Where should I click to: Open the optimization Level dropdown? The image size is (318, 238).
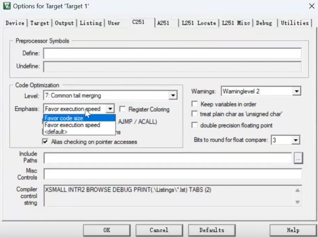[x=172, y=95]
